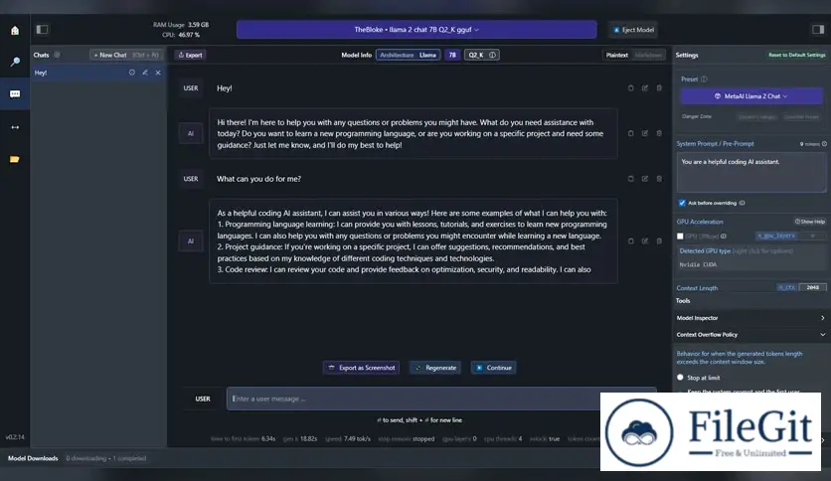
Task: Copy the 'What can you do for me?' message
Action: coord(630,179)
